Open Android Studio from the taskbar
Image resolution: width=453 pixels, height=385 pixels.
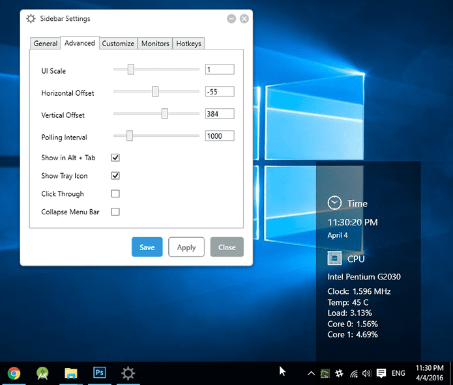click(42, 373)
